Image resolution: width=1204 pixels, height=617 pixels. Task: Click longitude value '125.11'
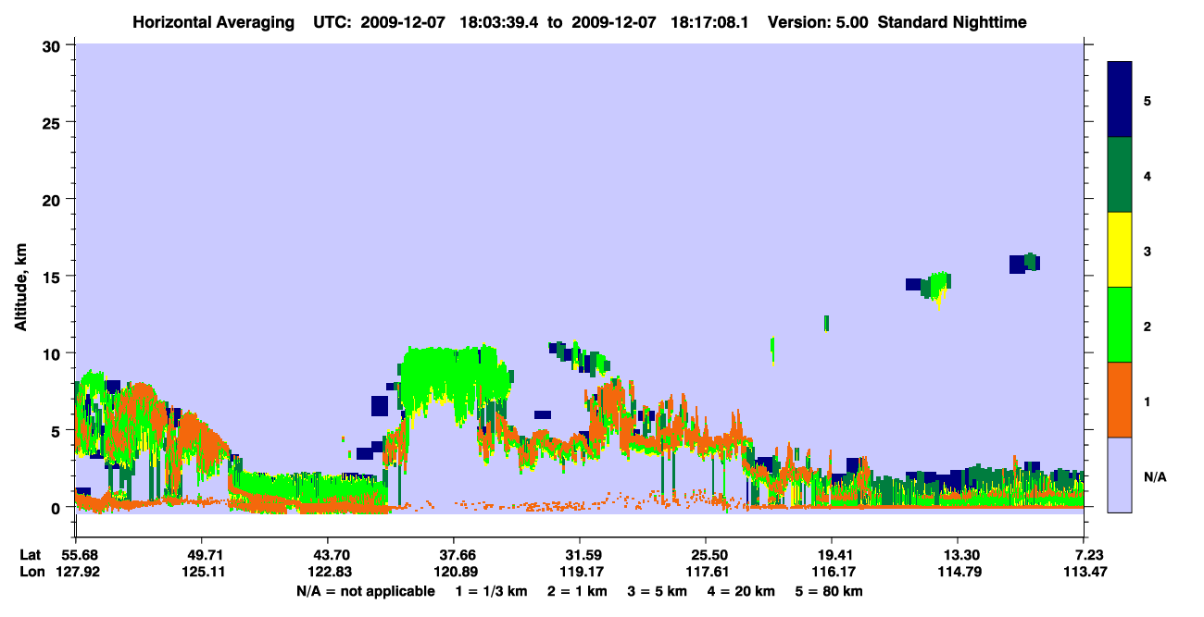(x=202, y=572)
